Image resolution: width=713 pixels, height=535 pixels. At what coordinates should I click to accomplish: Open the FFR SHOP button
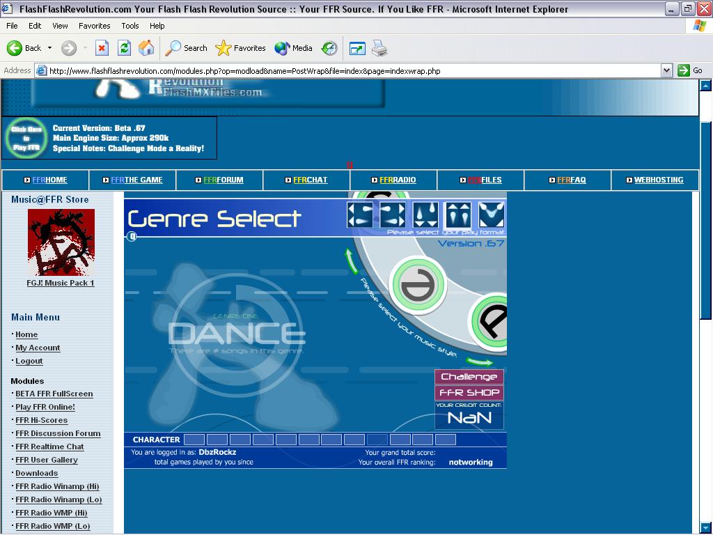pyautogui.click(x=469, y=393)
